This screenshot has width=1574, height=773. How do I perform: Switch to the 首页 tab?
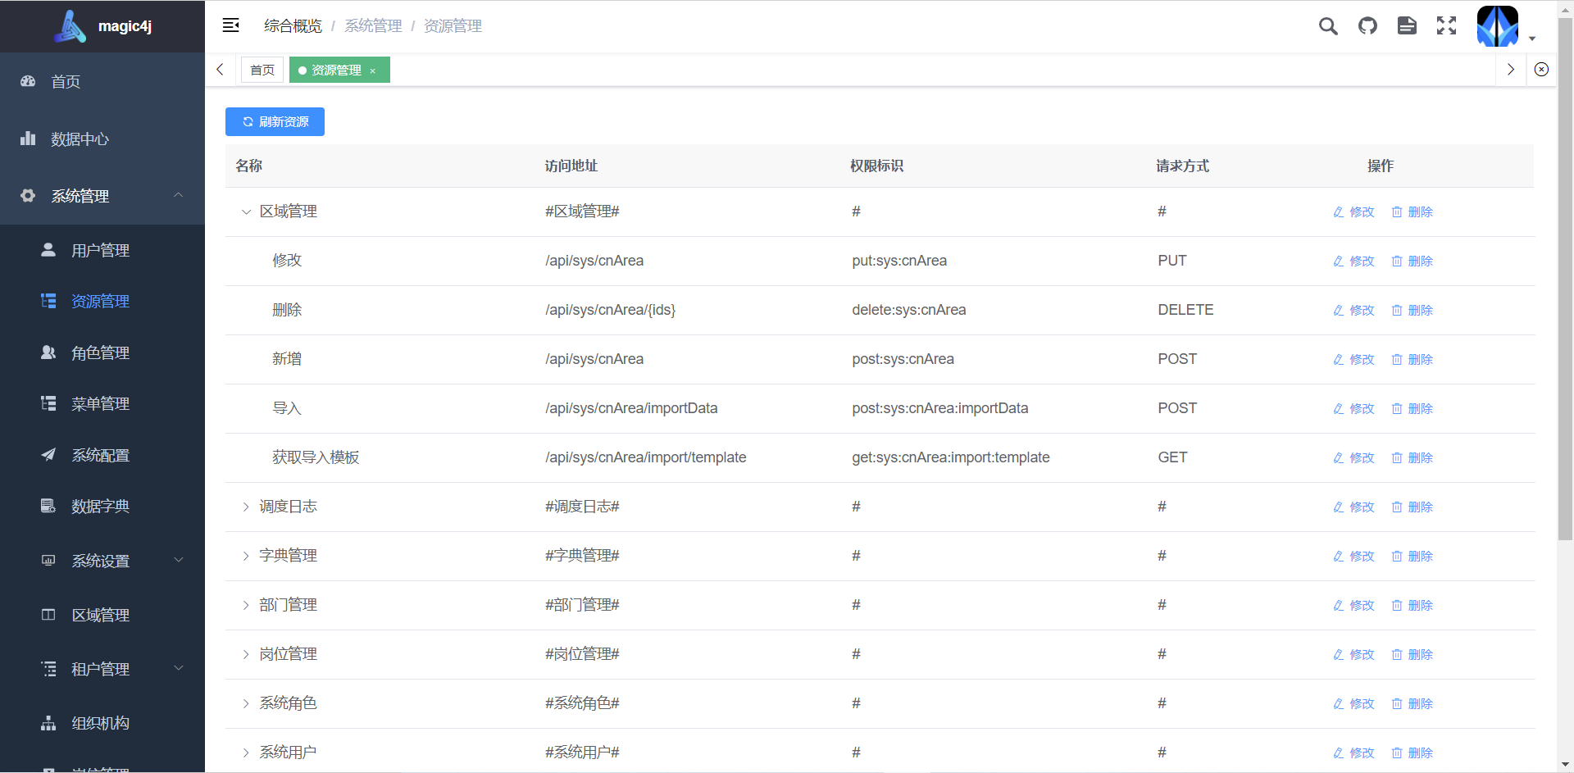point(262,70)
